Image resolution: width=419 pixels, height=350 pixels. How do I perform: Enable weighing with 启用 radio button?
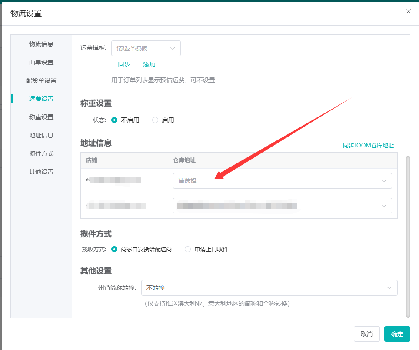[x=155, y=120]
